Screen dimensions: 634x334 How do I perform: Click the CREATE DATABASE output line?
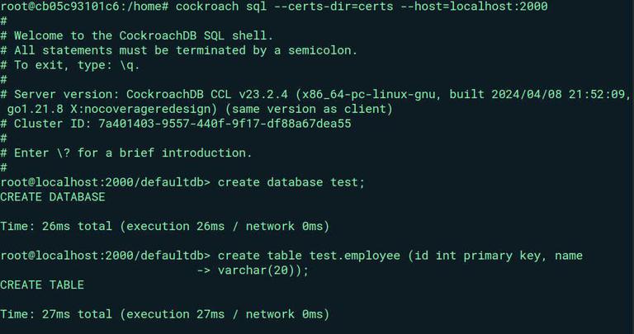[53, 197]
